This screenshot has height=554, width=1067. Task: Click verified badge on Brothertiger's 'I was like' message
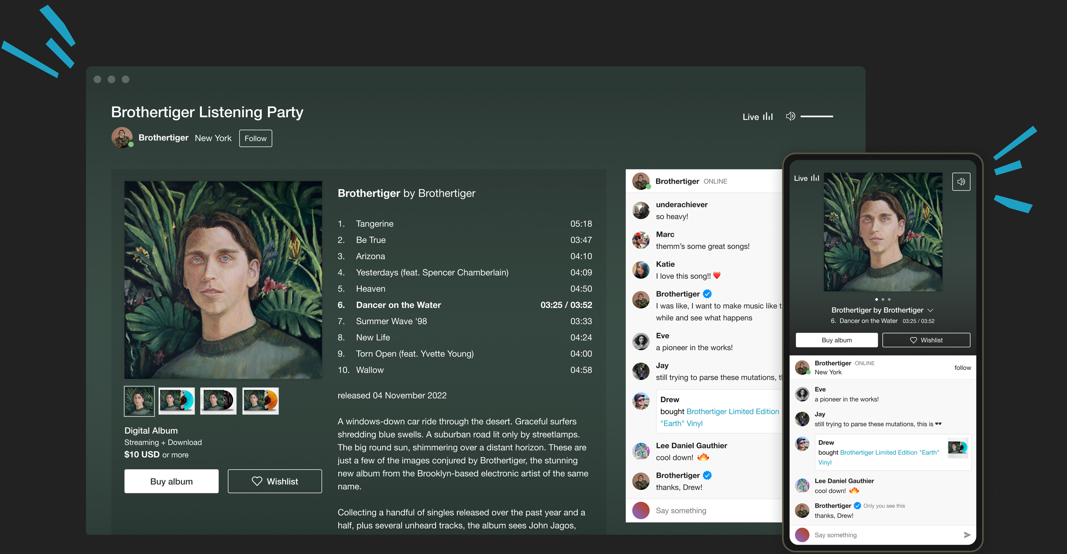pyautogui.click(x=707, y=294)
